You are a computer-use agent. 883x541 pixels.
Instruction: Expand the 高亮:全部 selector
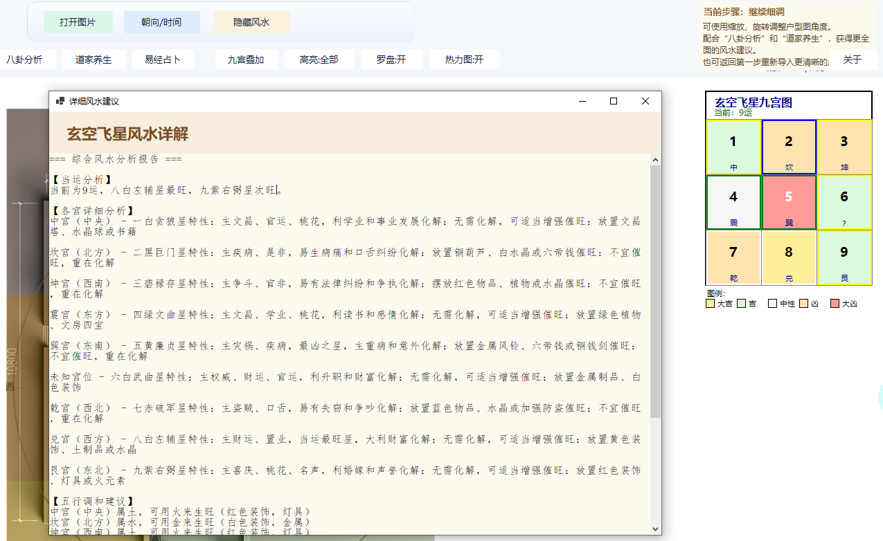(319, 59)
